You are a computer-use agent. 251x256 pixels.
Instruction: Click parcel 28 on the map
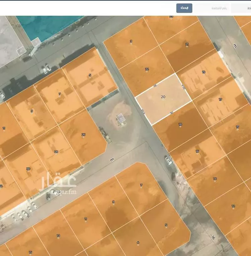point(56,154)
